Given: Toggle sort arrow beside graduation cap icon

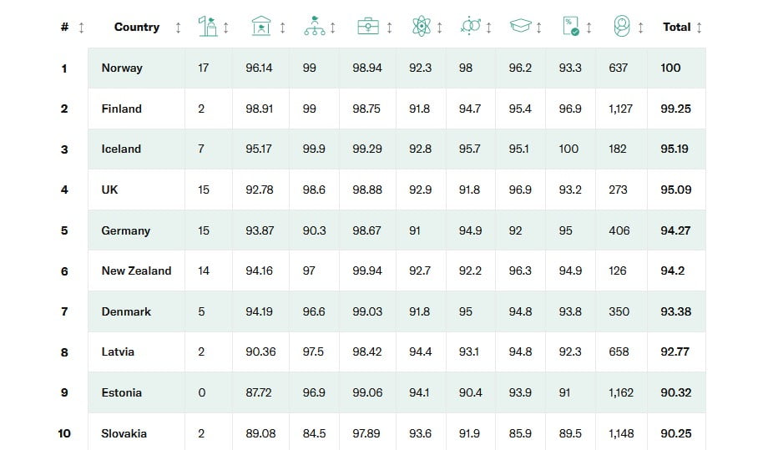Looking at the screenshot, I should tap(539, 28).
